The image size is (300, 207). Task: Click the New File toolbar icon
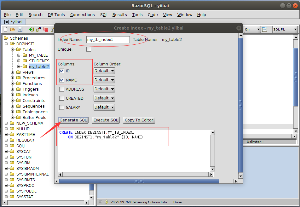click(x=5, y=29)
